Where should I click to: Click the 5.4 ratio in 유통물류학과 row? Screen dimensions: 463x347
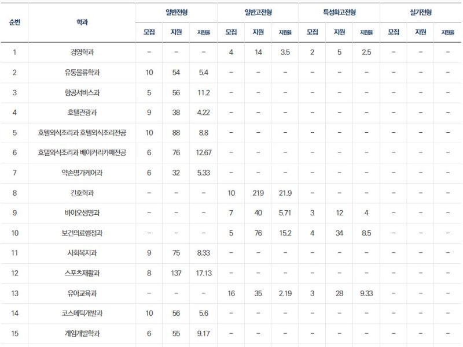click(x=204, y=73)
